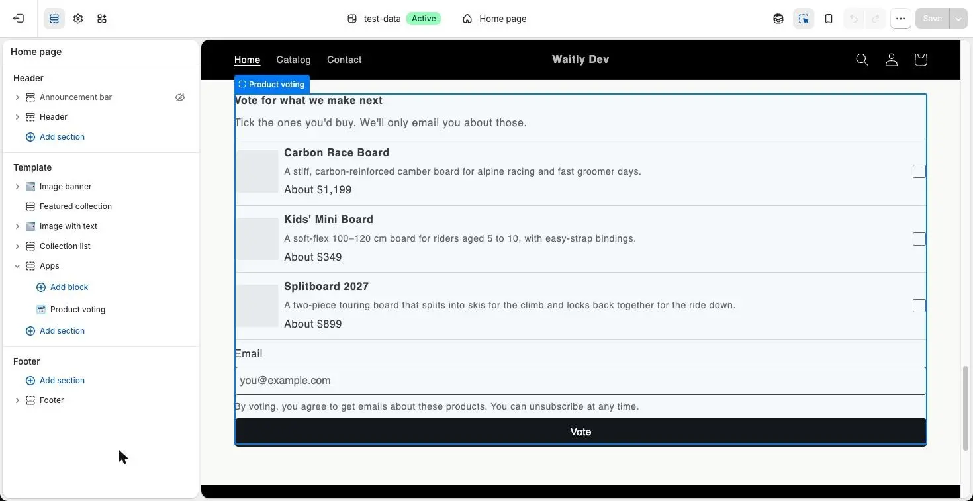This screenshot has height=501, width=973.
Task: Toggle the inspector selection mode icon
Action: pyautogui.click(x=804, y=19)
